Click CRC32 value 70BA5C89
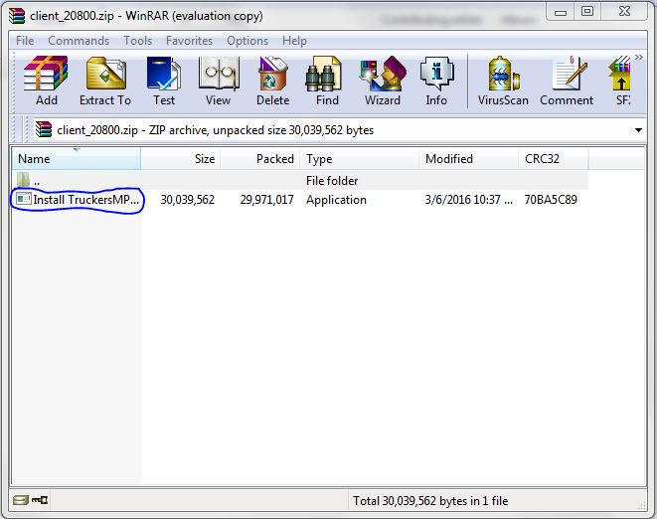This screenshot has width=657, height=519. coord(551,200)
